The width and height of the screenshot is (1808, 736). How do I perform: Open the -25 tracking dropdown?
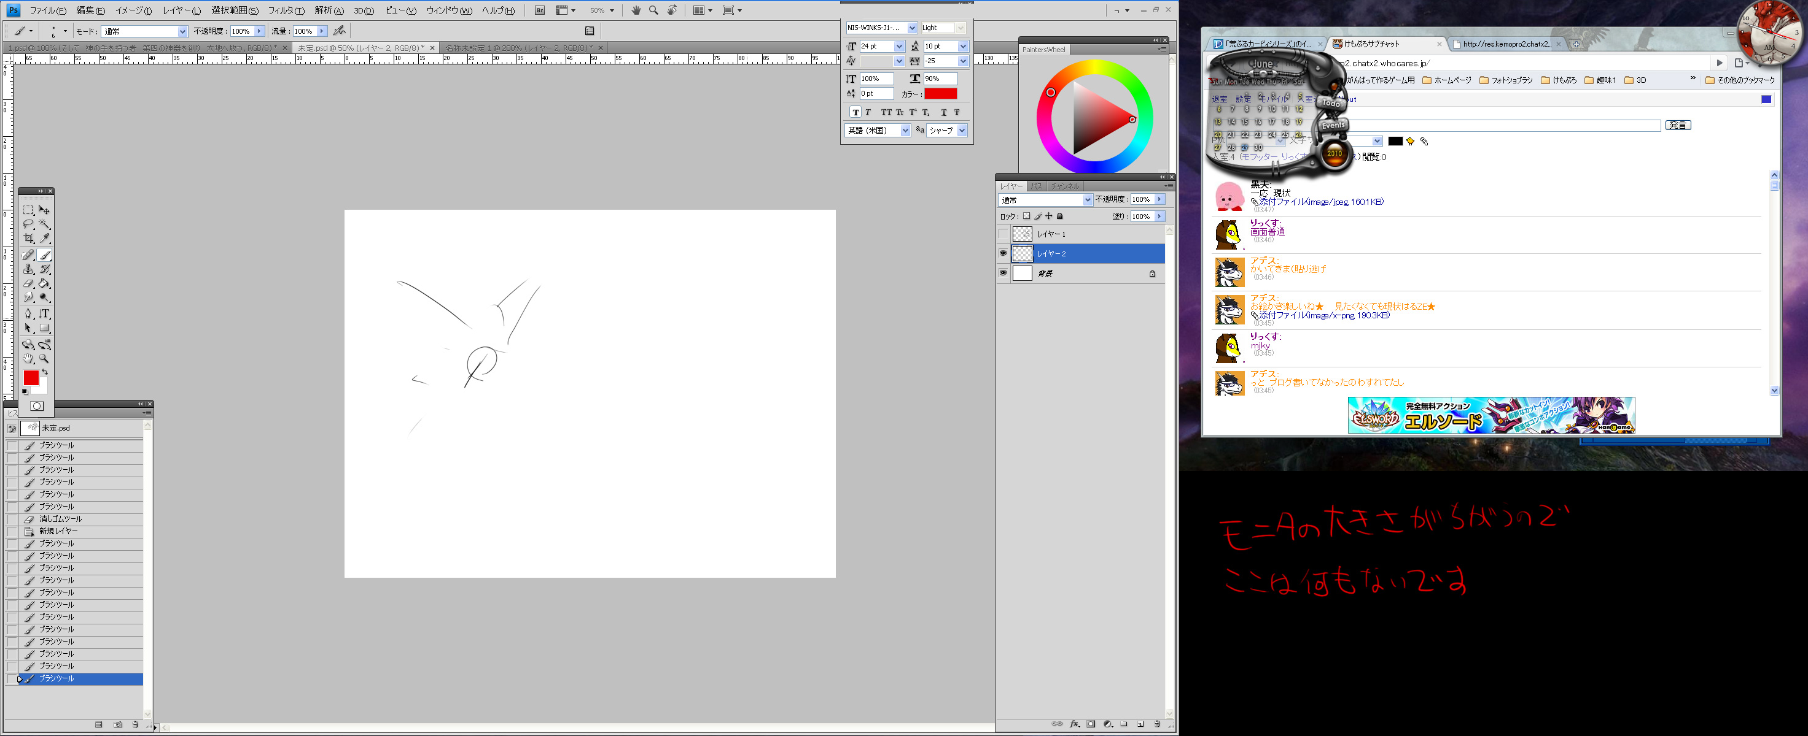point(963,61)
